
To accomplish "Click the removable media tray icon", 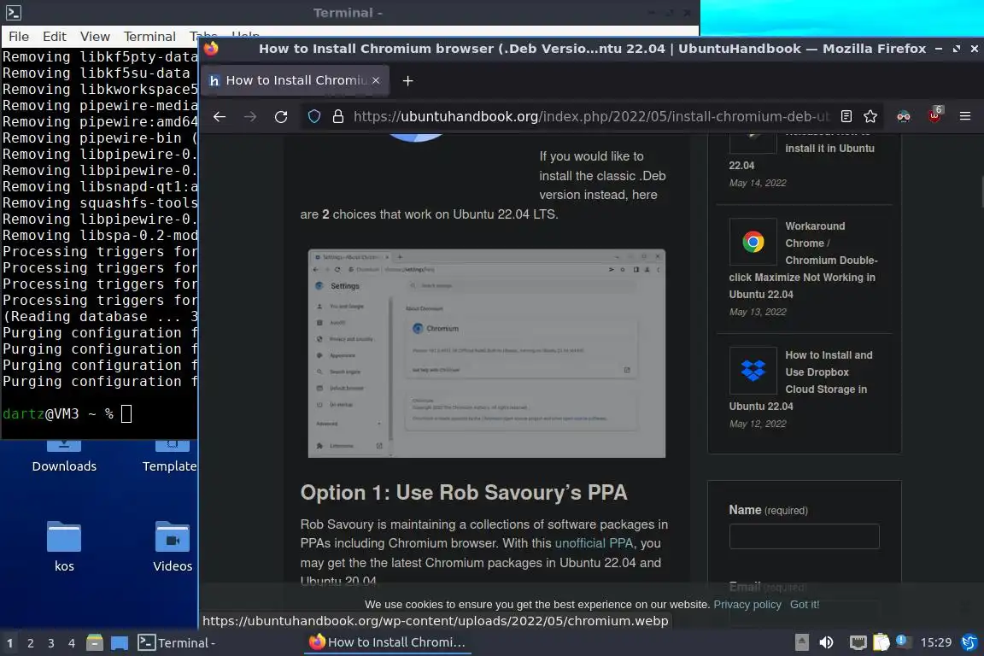I will [801, 642].
